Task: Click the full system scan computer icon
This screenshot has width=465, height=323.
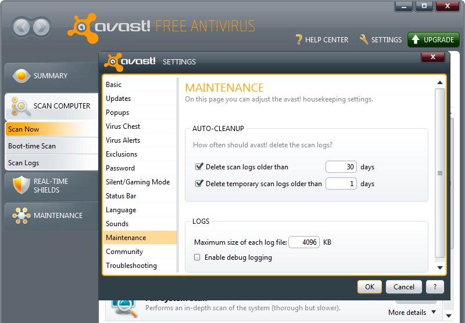Action: [125, 308]
